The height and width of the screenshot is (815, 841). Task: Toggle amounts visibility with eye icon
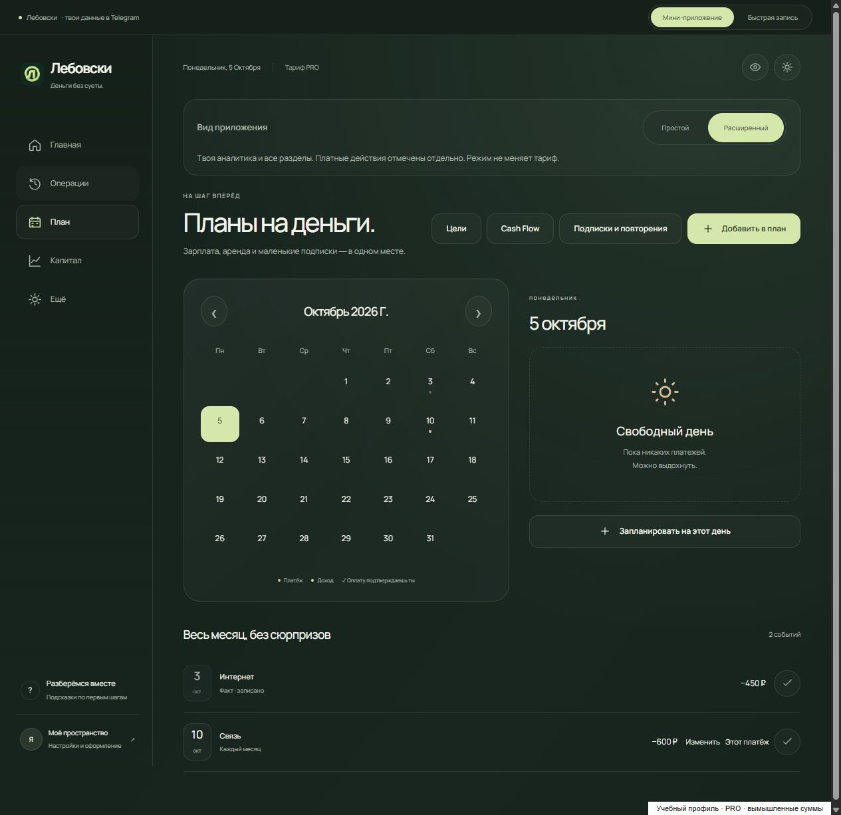pyautogui.click(x=755, y=67)
